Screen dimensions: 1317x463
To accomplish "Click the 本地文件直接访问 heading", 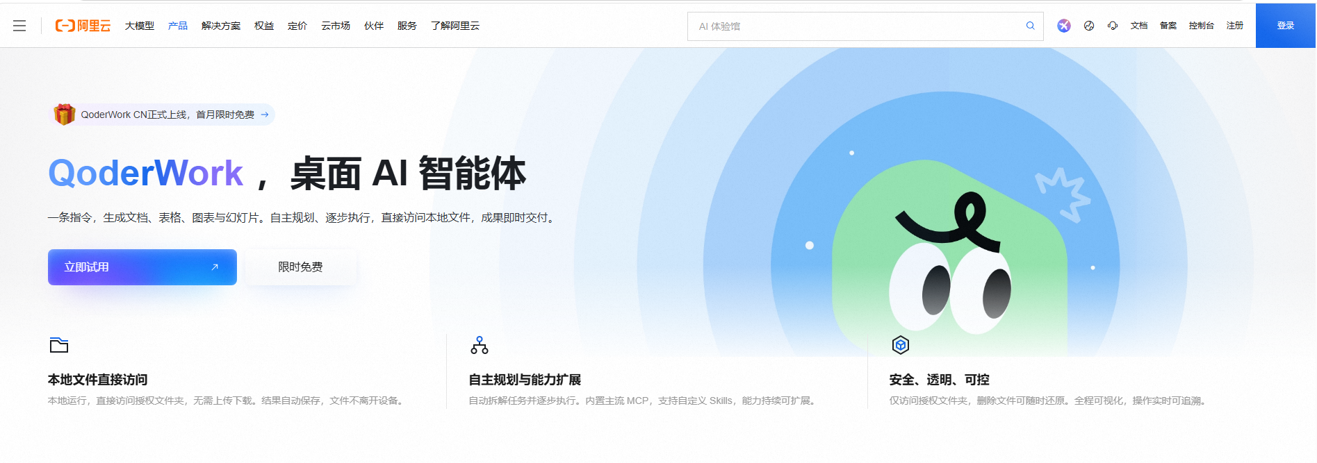I will (x=98, y=380).
